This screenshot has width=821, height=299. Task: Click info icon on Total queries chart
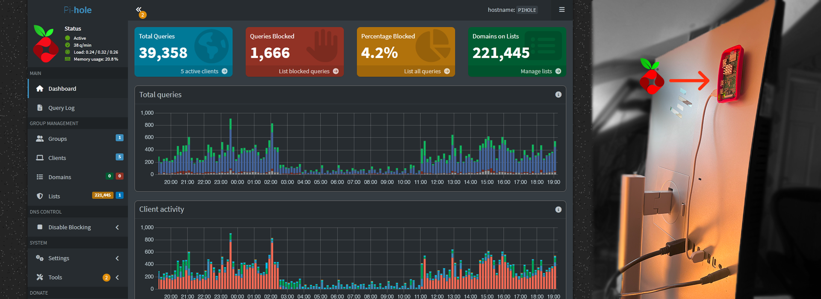(558, 95)
